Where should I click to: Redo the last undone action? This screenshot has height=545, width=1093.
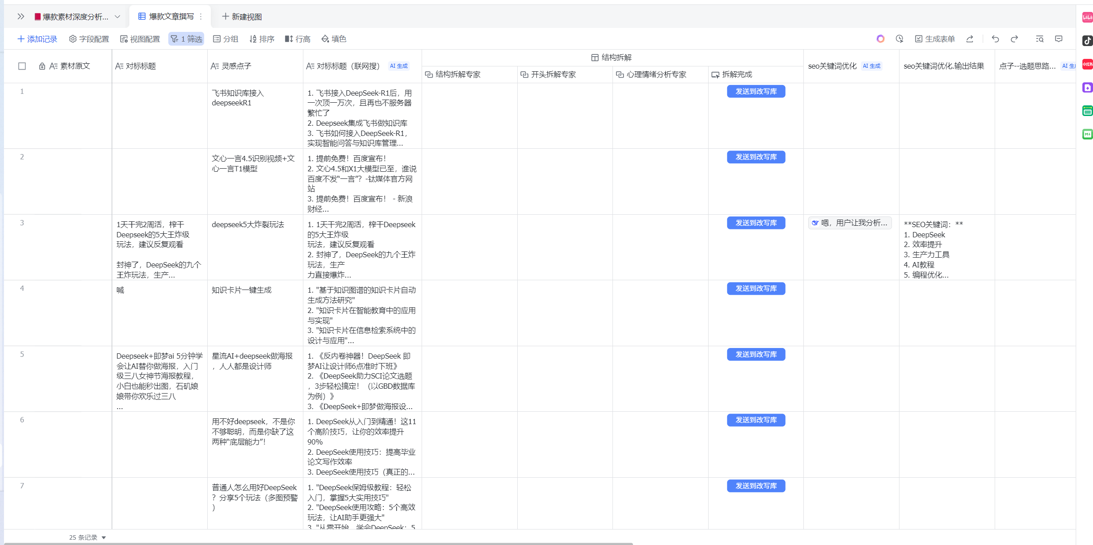[x=1014, y=39]
